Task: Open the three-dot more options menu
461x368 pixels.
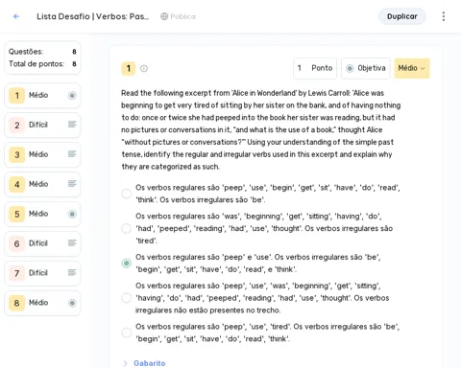Action: tap(444, 16)
